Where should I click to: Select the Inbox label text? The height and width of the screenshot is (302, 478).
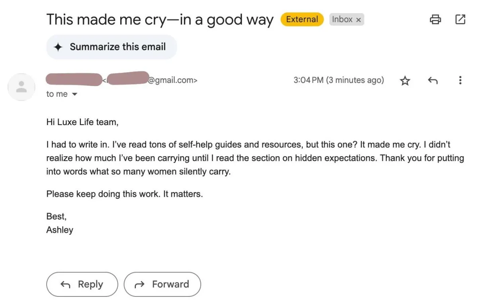click(x=342, y=19)
